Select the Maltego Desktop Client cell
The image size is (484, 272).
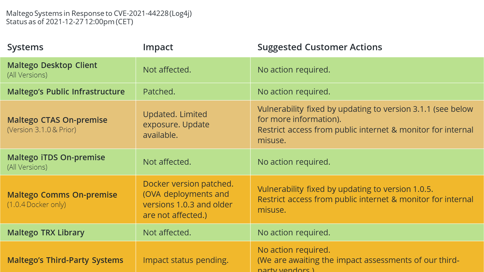pos(68,70)
